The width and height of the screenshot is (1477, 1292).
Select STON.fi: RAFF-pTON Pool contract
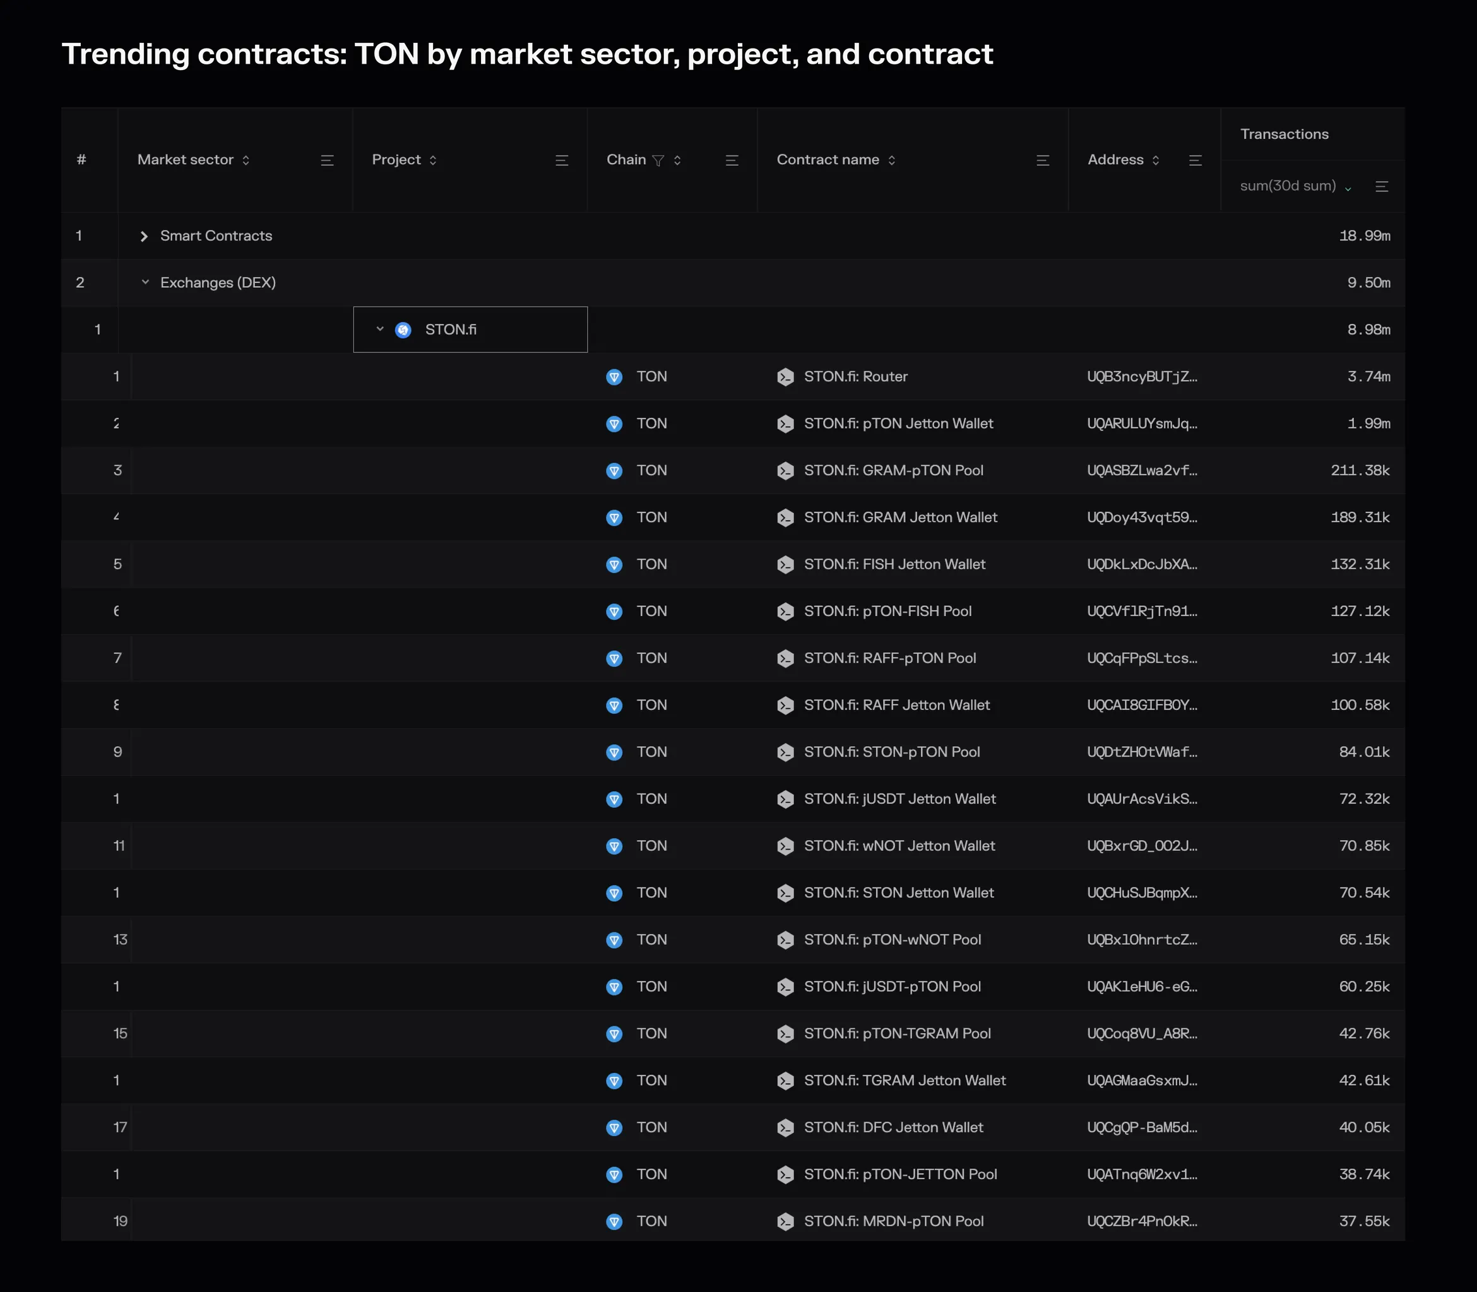click(889, 658)
